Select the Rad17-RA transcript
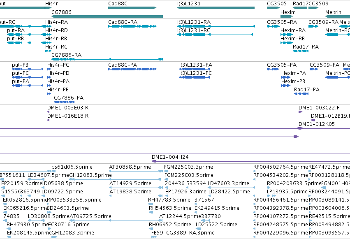This screenshot has width=350, height=239. point(301,51)
